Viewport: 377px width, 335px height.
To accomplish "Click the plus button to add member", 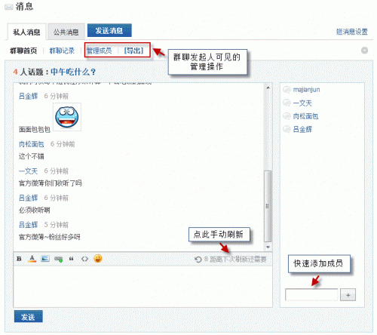I will coord(348,295).
